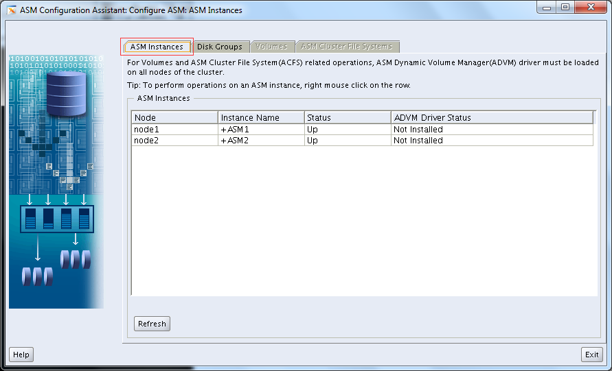
Task: Click the ADVM Driver Status column header
Action: (x=492, y=118)
